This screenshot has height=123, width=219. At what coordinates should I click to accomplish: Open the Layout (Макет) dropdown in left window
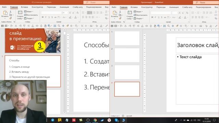click(29, 12)
